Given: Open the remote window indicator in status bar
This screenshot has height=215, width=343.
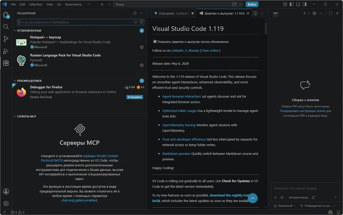Looking at the screenshot, I should coord(5,212).
